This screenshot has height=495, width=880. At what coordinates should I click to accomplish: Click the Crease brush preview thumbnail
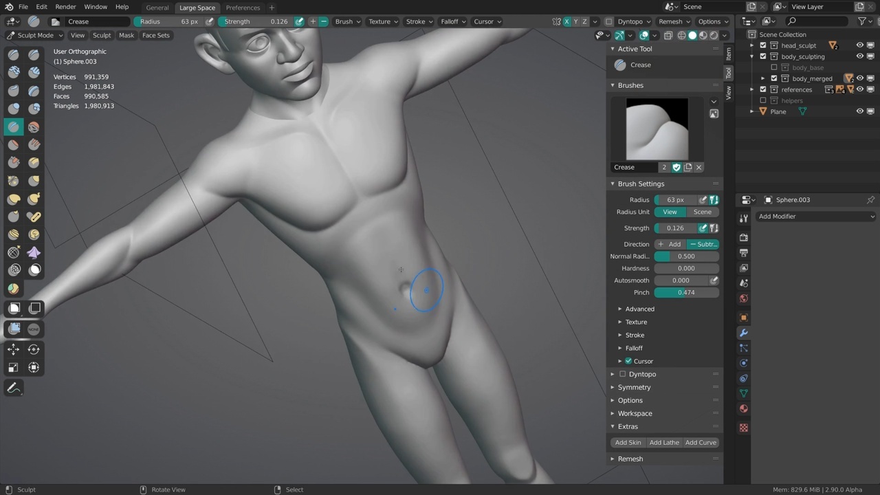tap(657, 129)
